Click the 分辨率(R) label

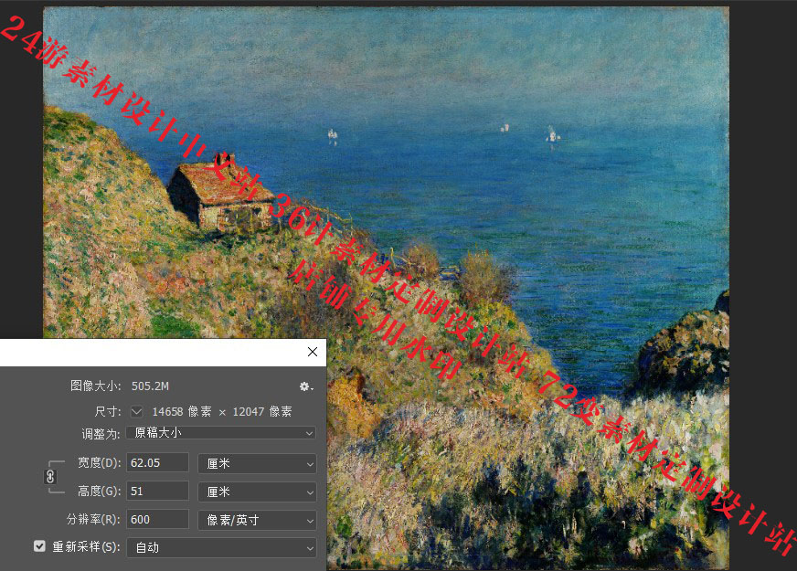tap(93, 519)
